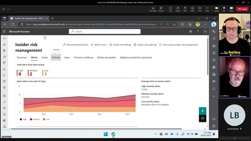The height and width of the screenshot is (141, 251).
Task: Leave the Teams meeting
Action: pos(242,9)
